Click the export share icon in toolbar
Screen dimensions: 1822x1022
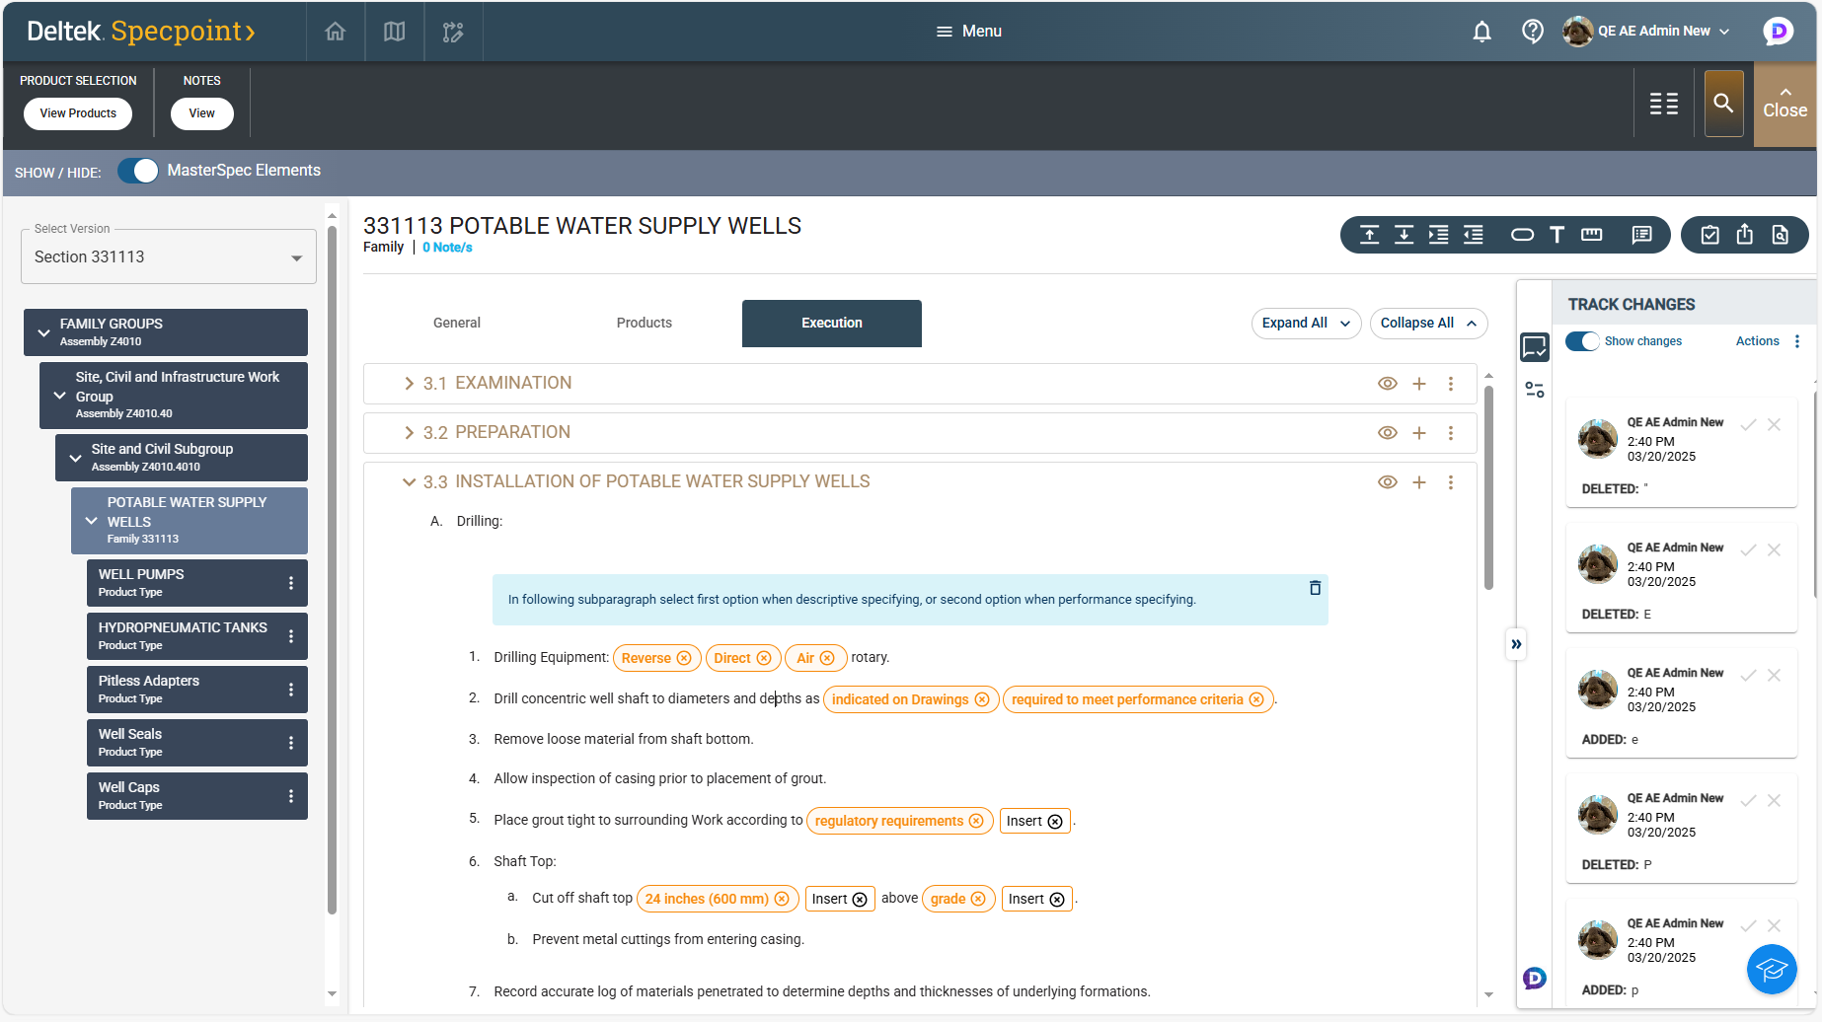[1745, 235]
